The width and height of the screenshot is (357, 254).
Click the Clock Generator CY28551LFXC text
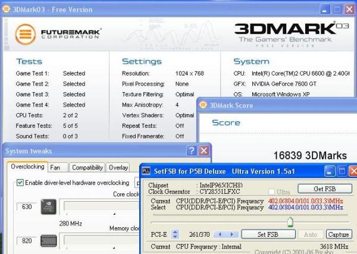[194, 192]
